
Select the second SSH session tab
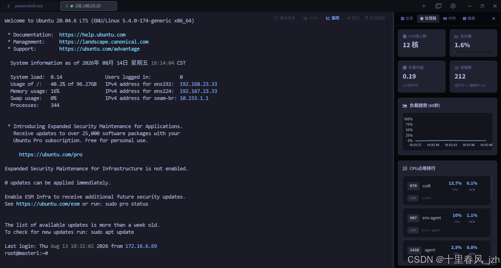(x=88, y=6)
